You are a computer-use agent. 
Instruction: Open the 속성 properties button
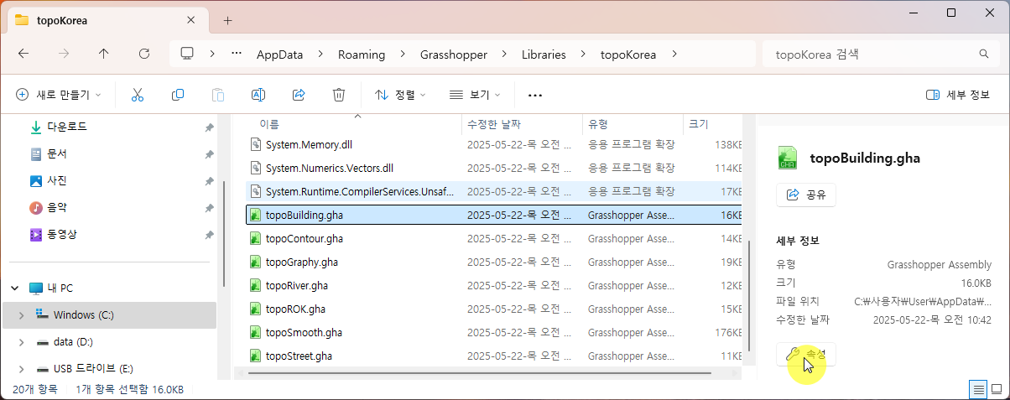[x=806, y=355]
